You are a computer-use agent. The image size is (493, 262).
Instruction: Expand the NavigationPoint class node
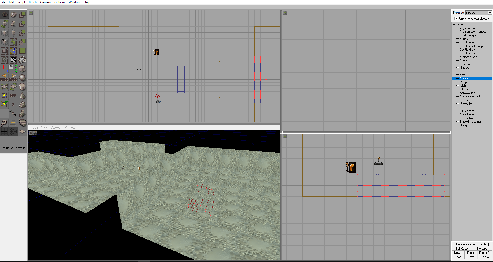click(457, 96)
